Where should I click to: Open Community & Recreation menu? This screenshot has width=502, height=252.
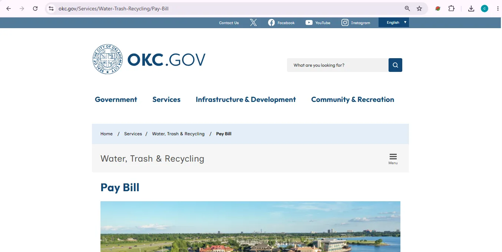coord(353,99)
